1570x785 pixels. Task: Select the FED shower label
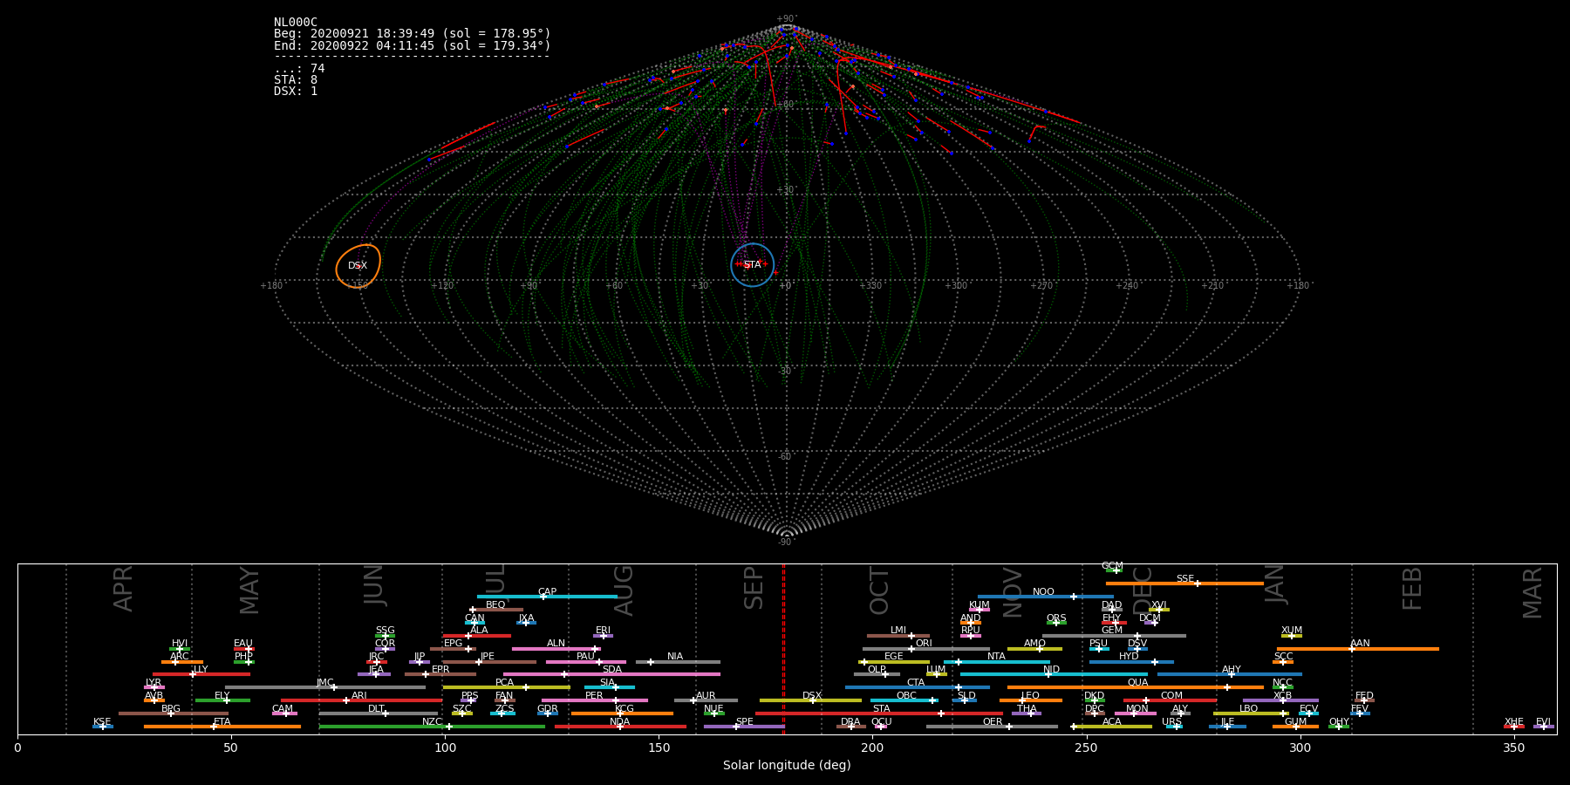(1364, 696)
